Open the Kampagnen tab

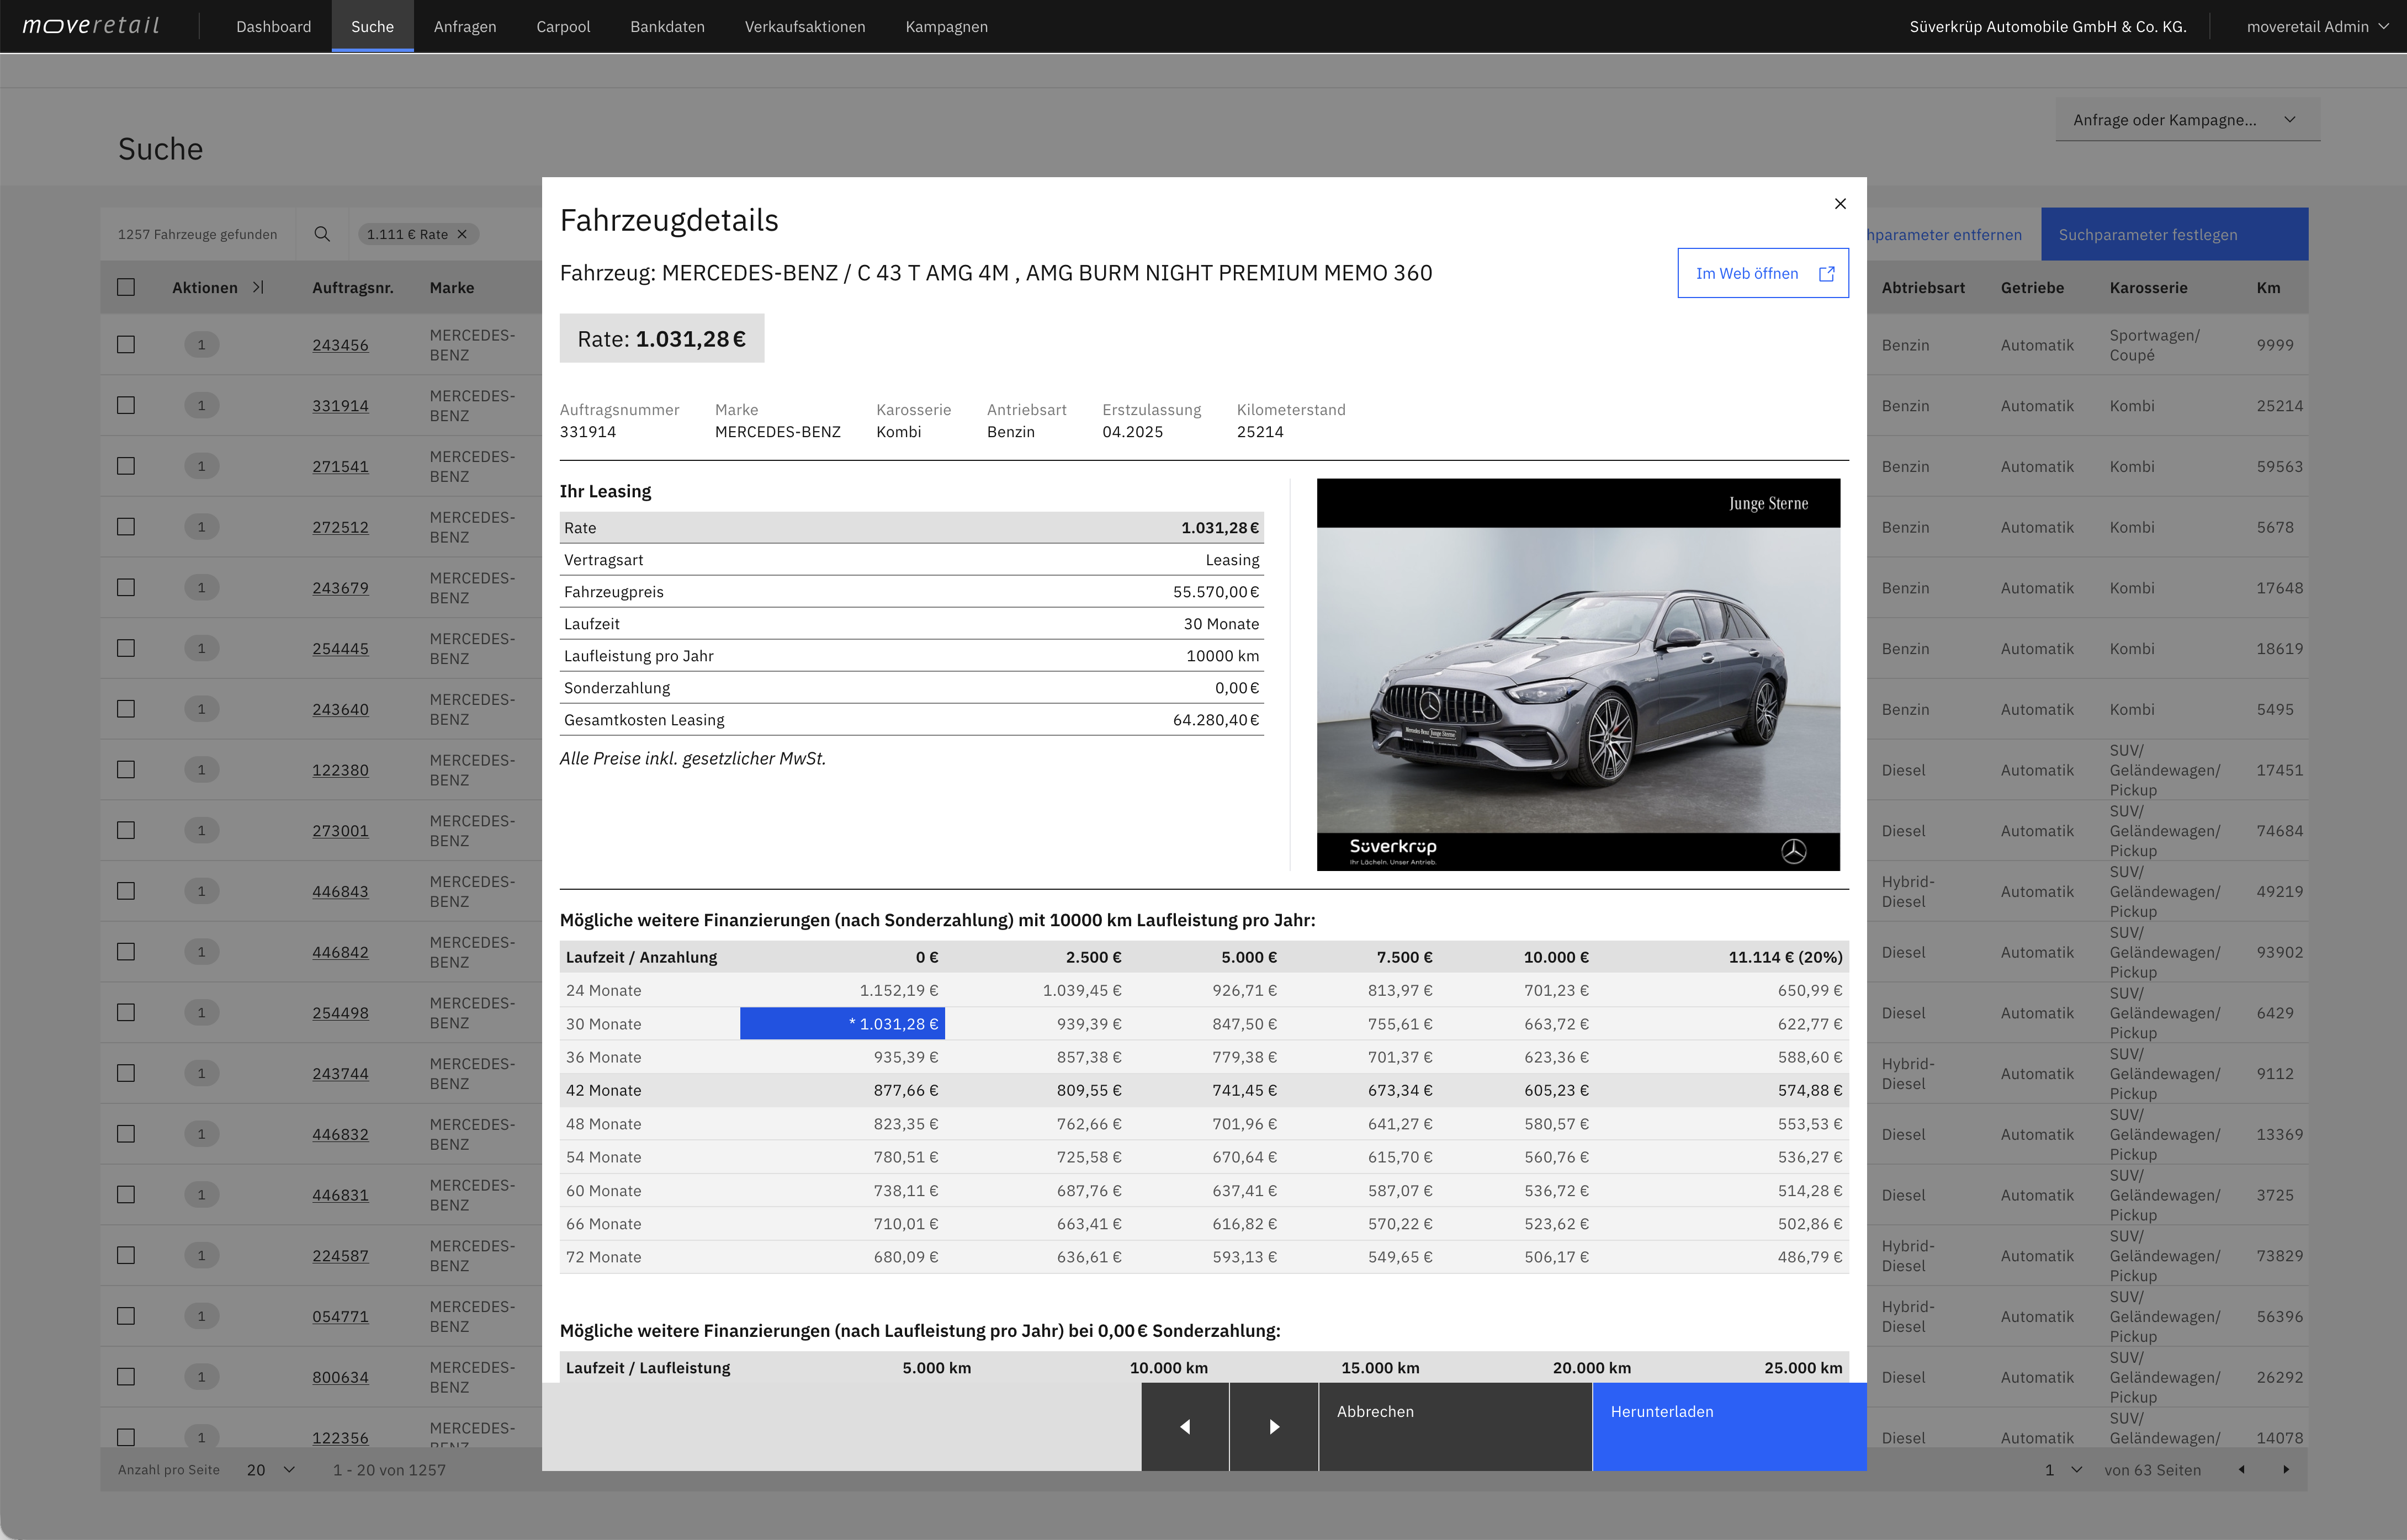(946, 27)
